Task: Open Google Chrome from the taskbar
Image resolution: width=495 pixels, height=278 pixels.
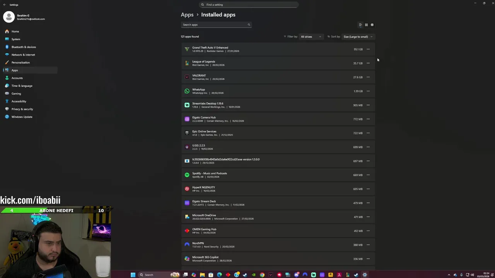Action: (x=262, y=275)
